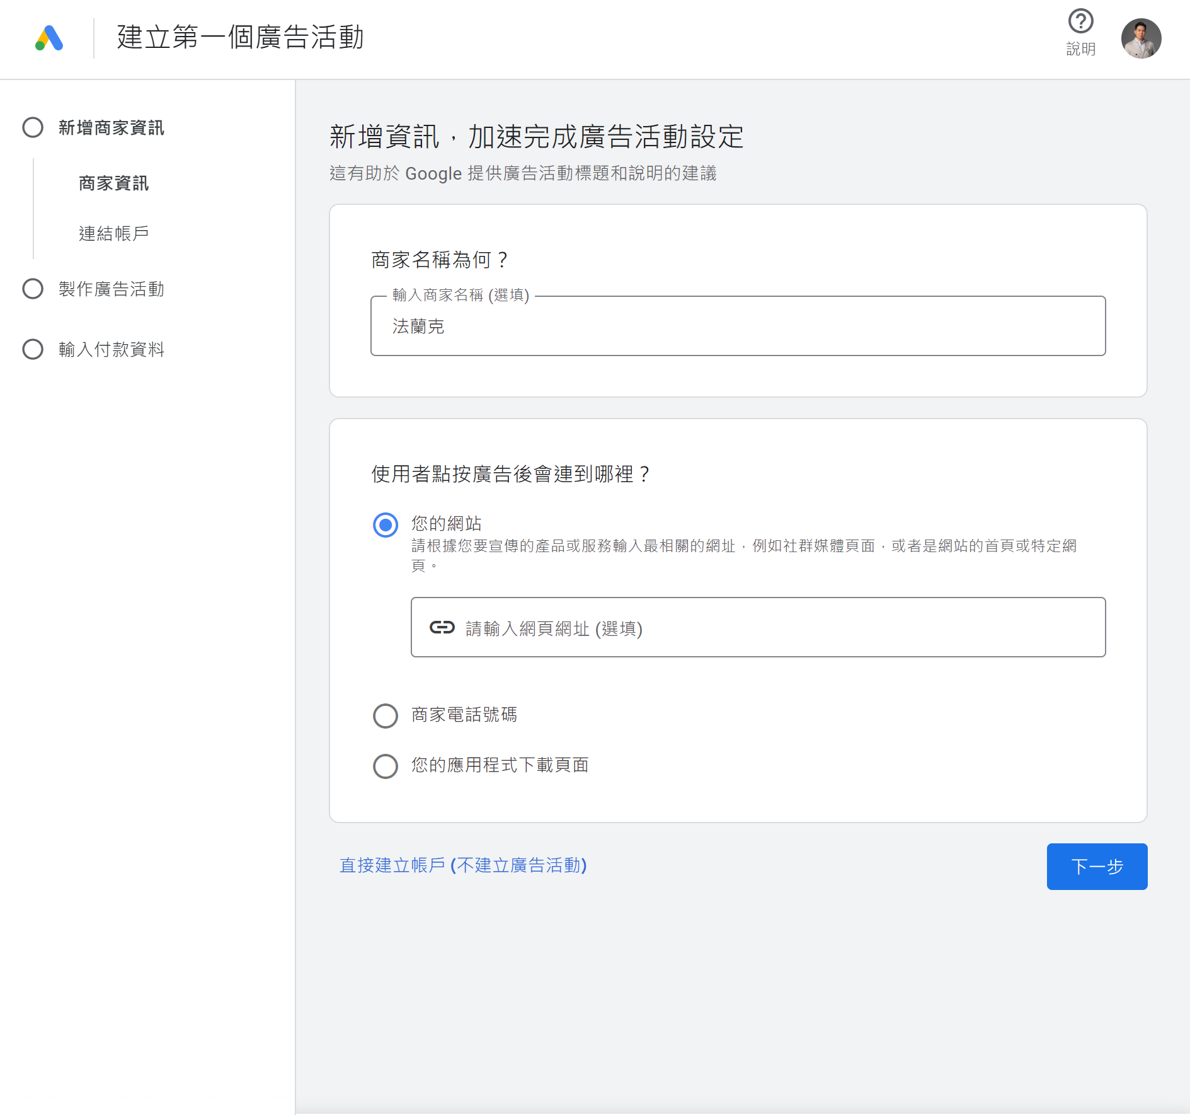1190x1115 pixels.
Task: Click the 製作廣告活動 step circle
Action: click(33, 289)
